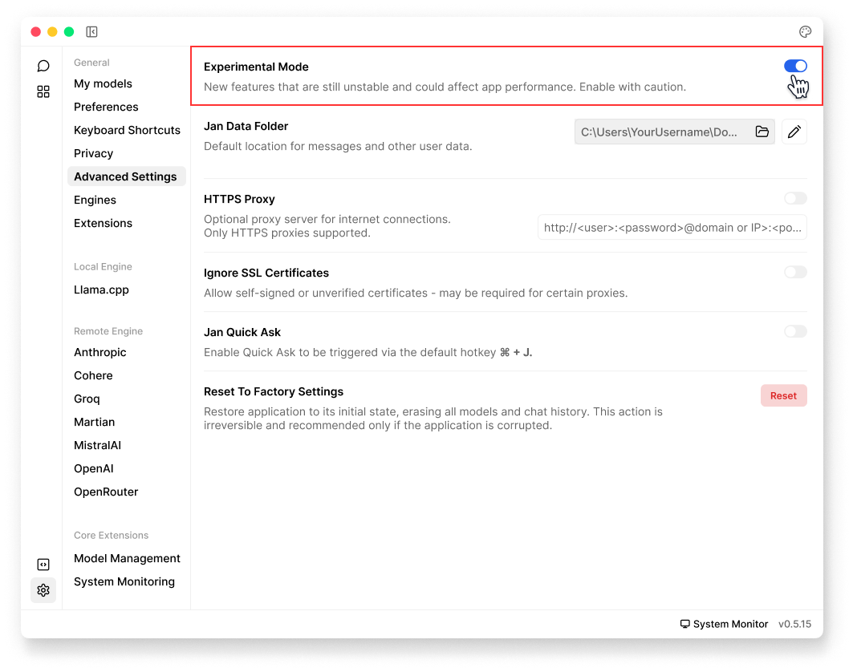853x672 pixels.
Task: Enable the Jan Quick Ask toggle
Action: coord(795,332)
